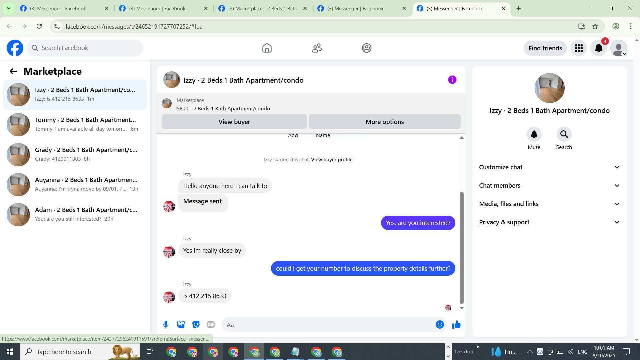Screen dimensions: 640x360
Task: Click More options button
Action: point(385,122)
